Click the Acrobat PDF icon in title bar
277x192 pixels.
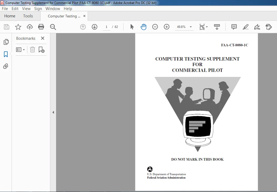tap(2, 3)
